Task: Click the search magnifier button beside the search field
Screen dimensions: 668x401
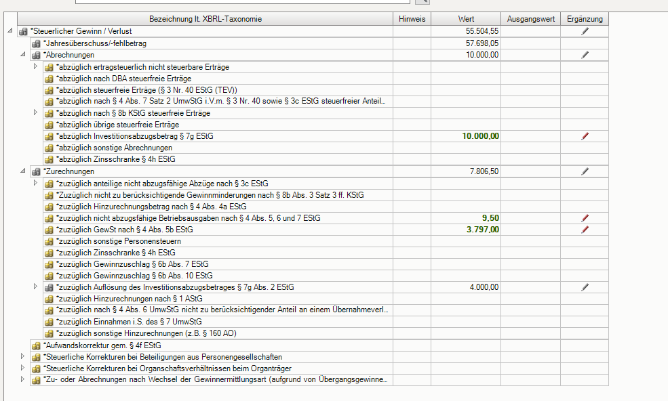Action: [x=423, y=2]
